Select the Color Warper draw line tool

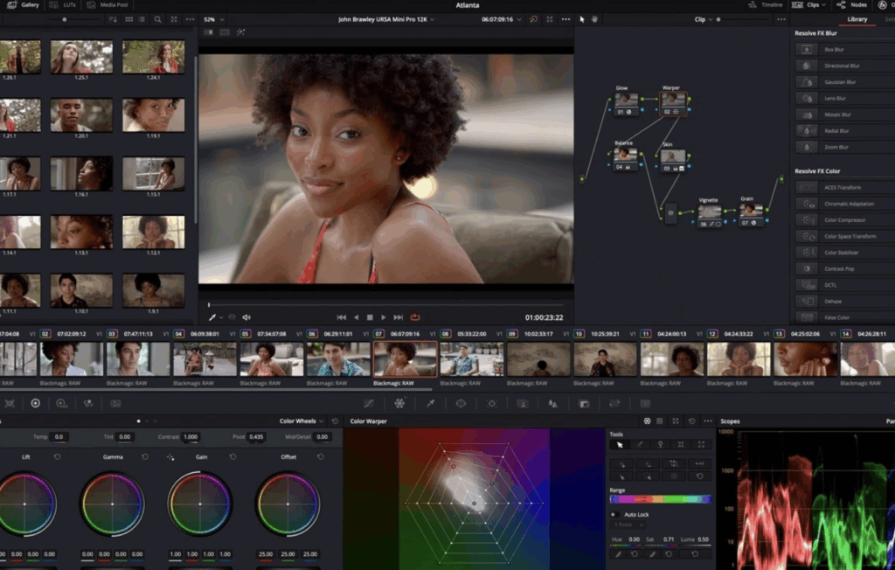640,444
